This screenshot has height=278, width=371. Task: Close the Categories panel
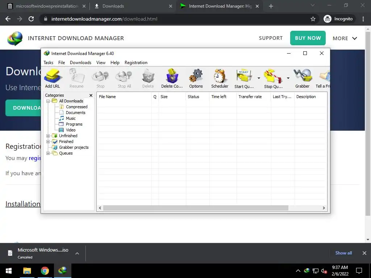click(91, 95)
